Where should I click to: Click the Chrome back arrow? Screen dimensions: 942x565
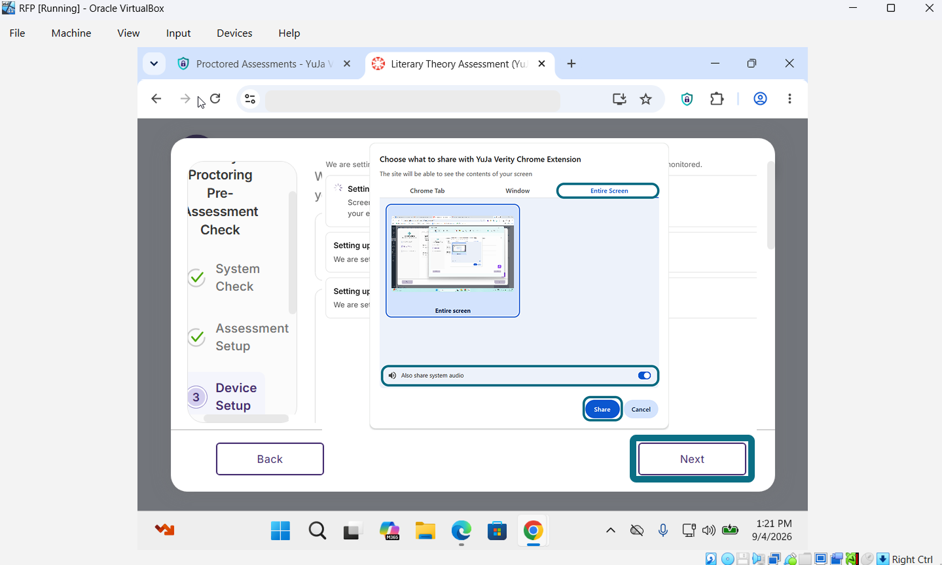pyautogui.click(x=156, y=99)
